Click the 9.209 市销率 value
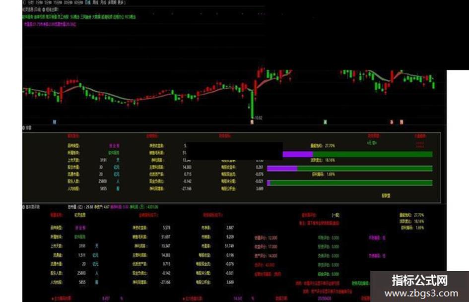The image size is (469, 302). point(230,237)
